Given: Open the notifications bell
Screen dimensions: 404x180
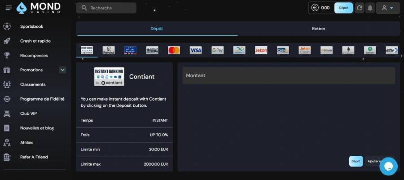Looking at the screenshot, I should coord(370,8).
